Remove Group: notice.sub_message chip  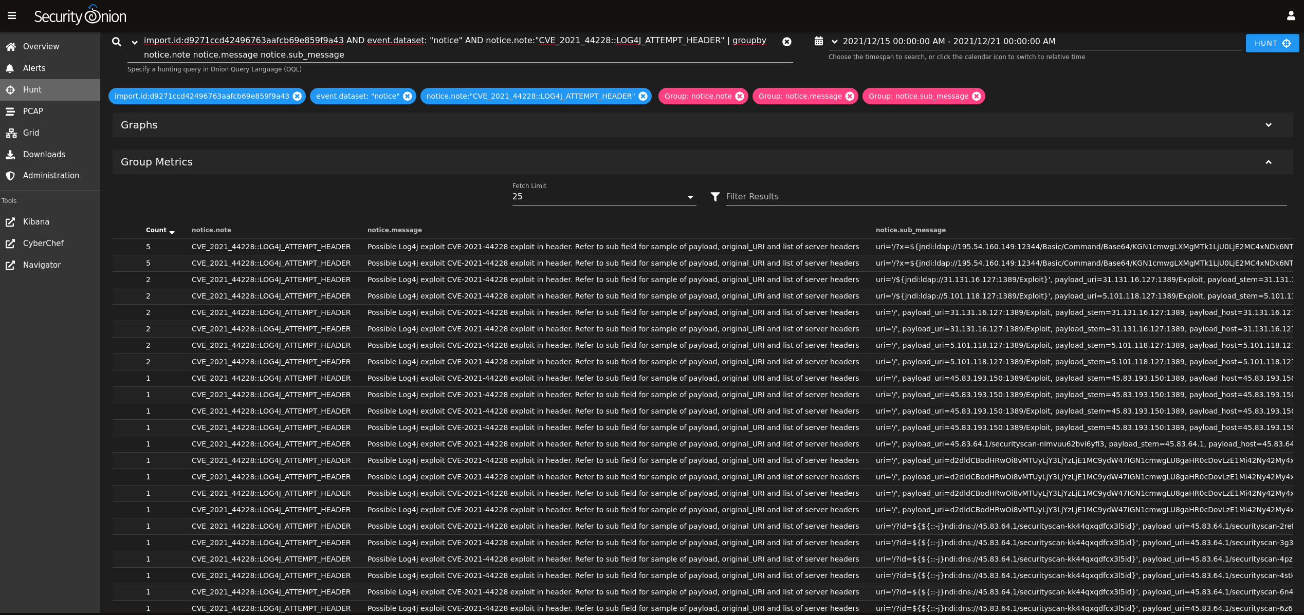click(977, 96)
